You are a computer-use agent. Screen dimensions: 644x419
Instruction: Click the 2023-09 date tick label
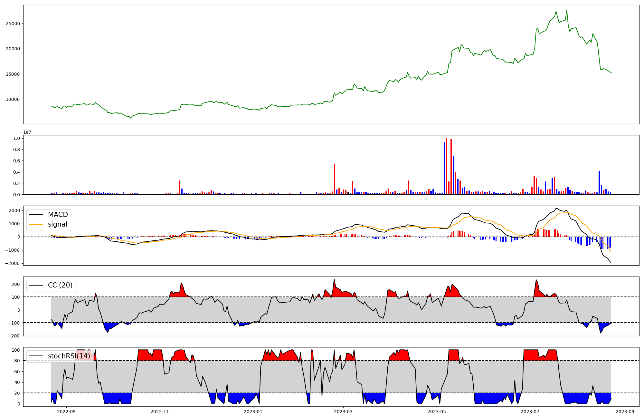click(x=625, y=412)
